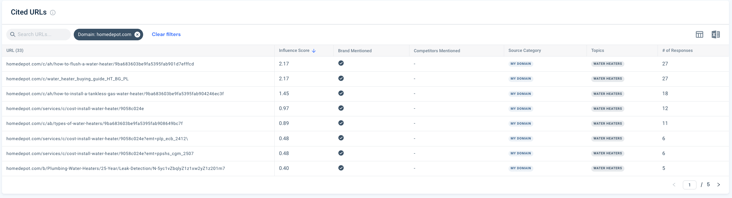Click MY DOMAIN tag in Leak-Detection row

(x=521, y=168)
